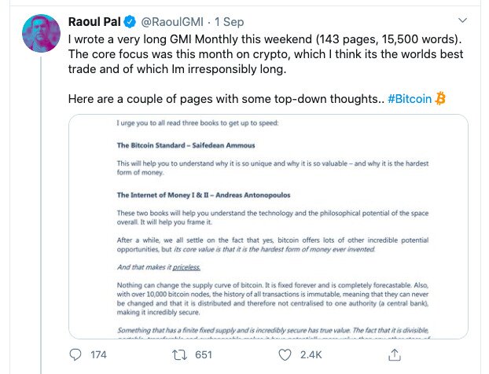
Task: Like the tweet with heart icon
Action: 285,354
